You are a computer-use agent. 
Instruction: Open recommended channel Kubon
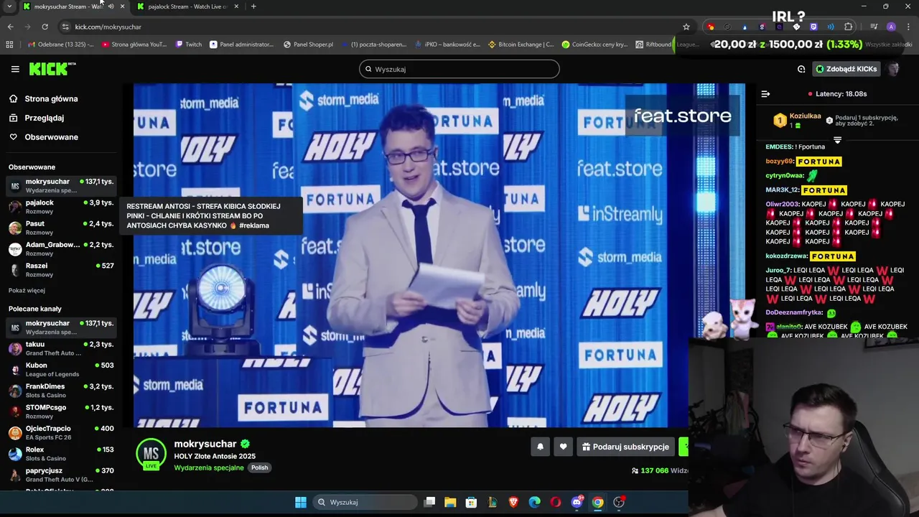[x=61, y=369]
